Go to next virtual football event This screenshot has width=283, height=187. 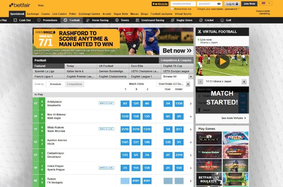pos(244,82)
